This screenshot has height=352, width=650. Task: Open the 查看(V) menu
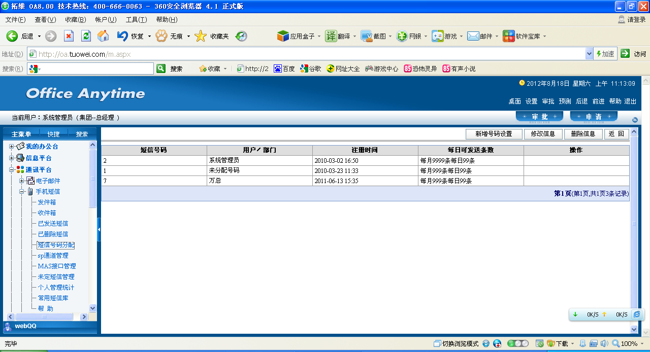coord(45,20)
